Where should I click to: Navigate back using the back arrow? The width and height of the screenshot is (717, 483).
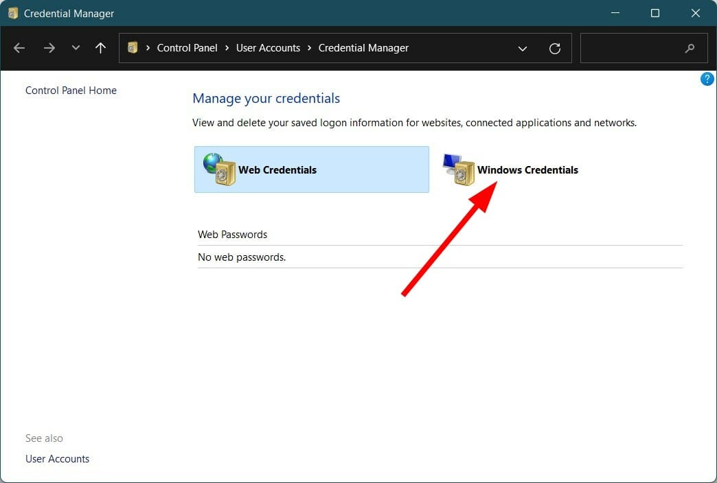point(19,48)
